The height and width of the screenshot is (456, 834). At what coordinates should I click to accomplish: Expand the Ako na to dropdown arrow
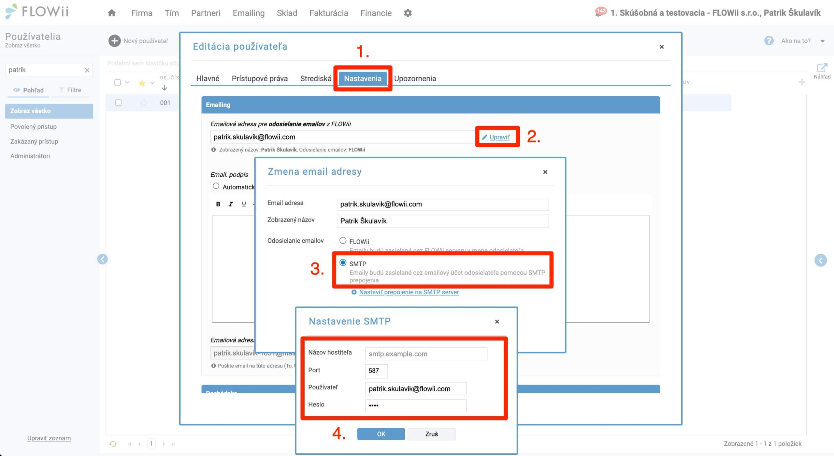(822, 41)
